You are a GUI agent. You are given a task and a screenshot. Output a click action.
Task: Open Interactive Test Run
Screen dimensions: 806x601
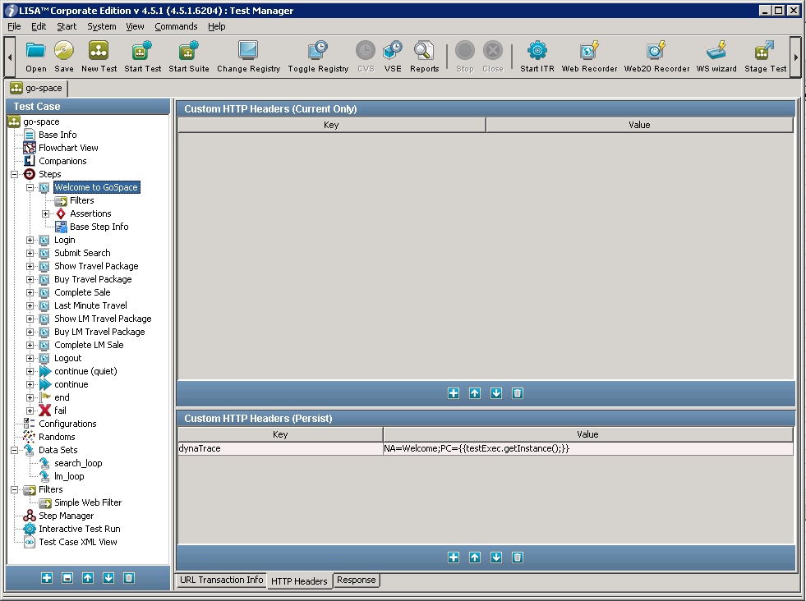[x=79, y=529]
